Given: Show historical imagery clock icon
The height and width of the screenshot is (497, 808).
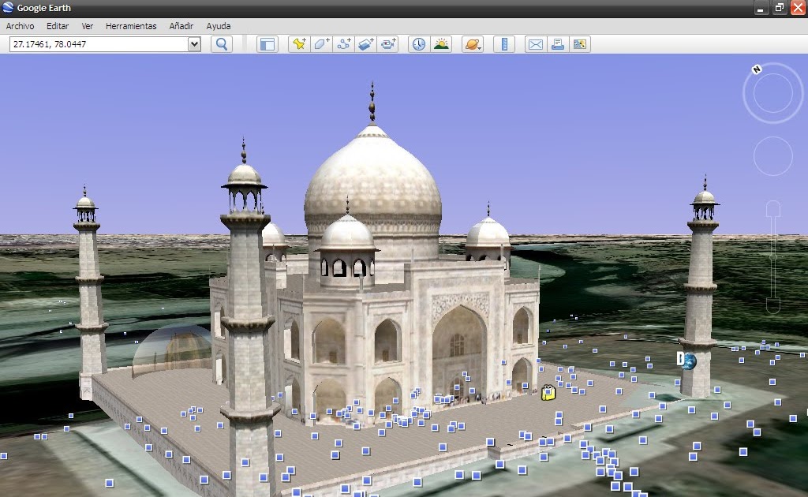Looking at the screenshot, I should tap(419, 44).
